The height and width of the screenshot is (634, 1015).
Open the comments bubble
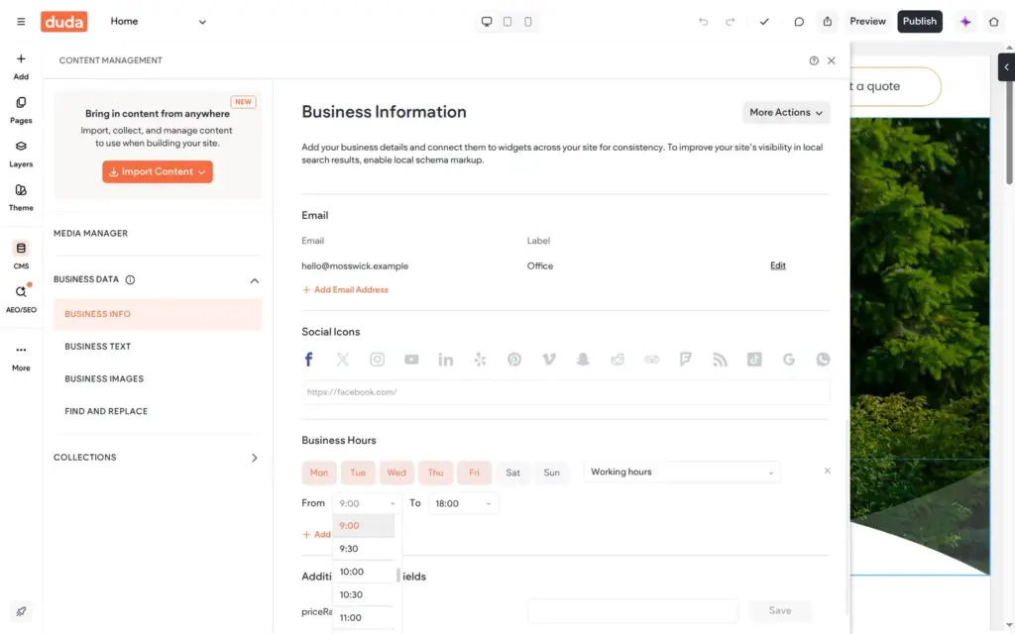pyautogui.click(x=799, y=22)
